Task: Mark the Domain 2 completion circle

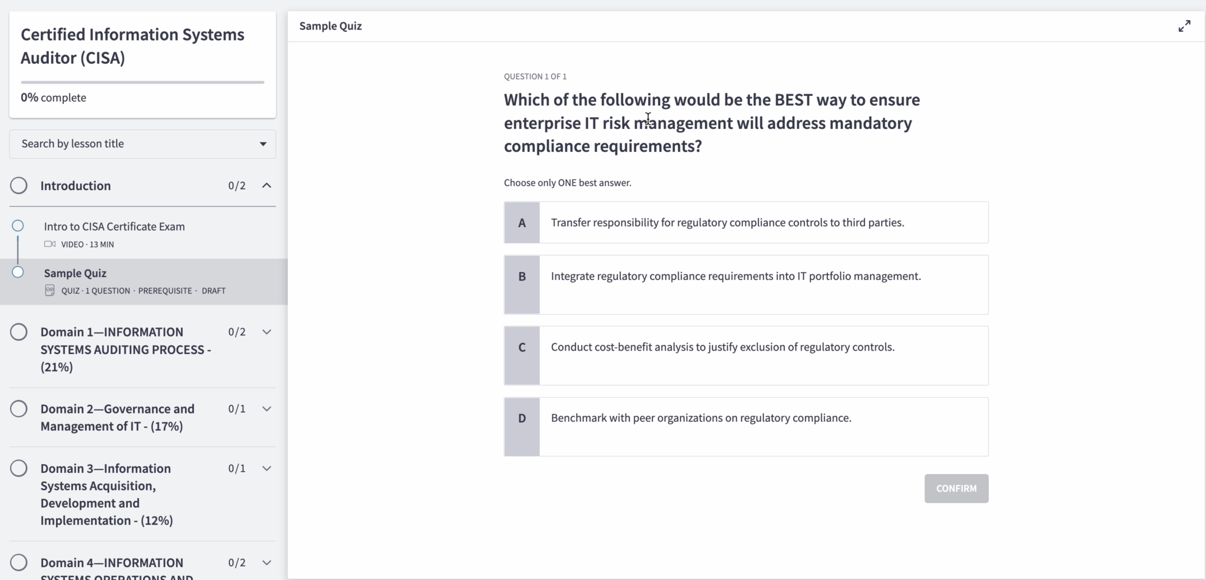Action: [18, 409]
